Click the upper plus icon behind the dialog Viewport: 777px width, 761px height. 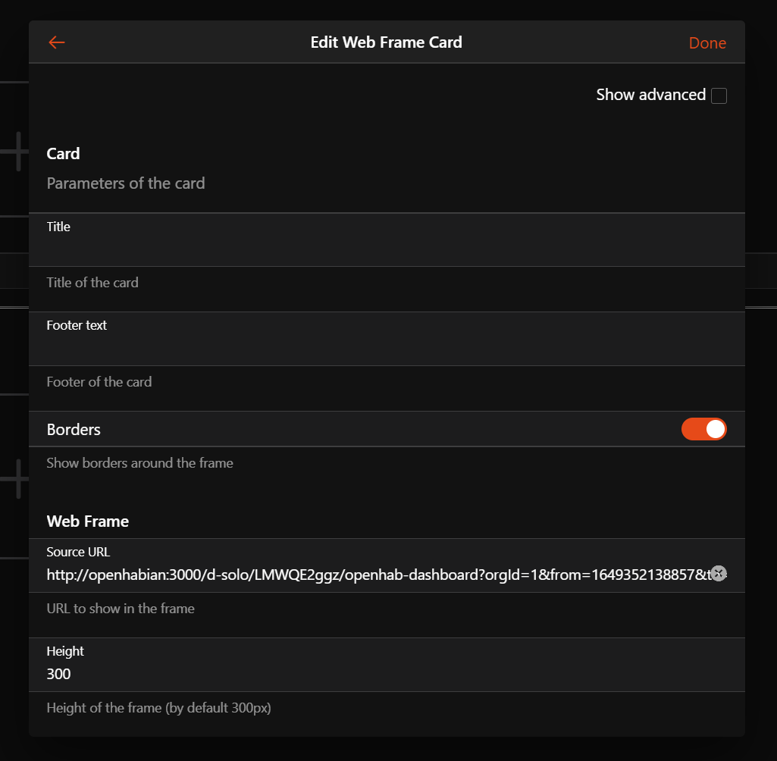pyautogui.click(x=17, y=150)
